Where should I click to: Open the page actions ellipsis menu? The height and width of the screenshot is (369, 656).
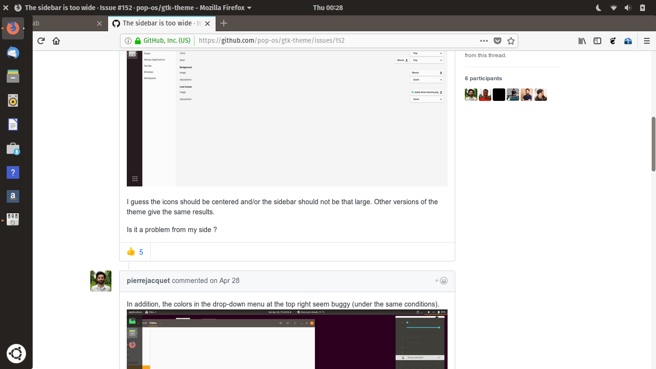point(484,41)
